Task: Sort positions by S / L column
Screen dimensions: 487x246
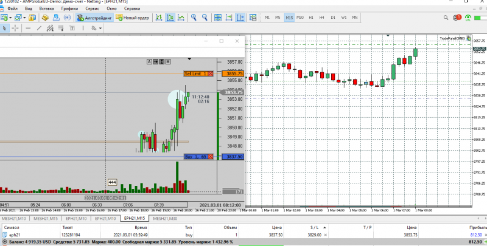Action: (314, 227)
